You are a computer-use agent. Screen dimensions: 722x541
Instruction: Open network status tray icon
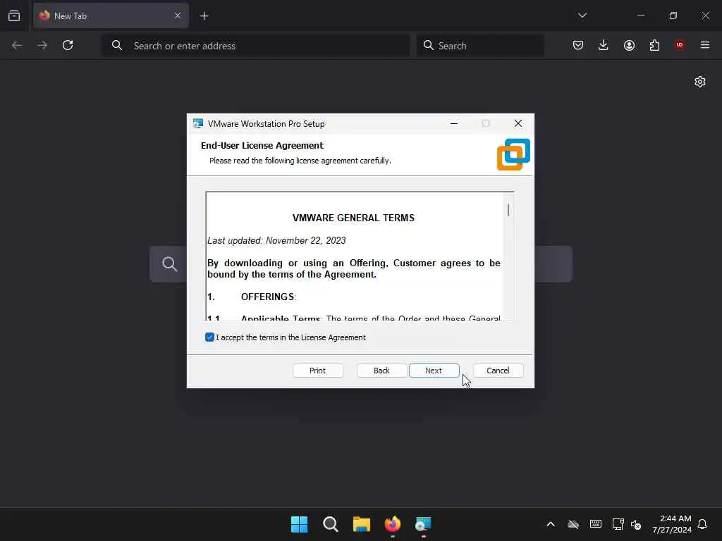click(x=618, y=524)
